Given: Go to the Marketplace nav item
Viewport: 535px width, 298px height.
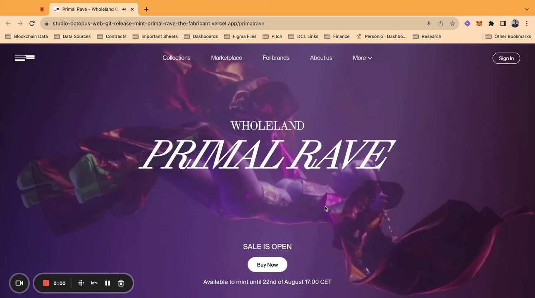Looking at the screenshot, I should click(x=227, y=58).
